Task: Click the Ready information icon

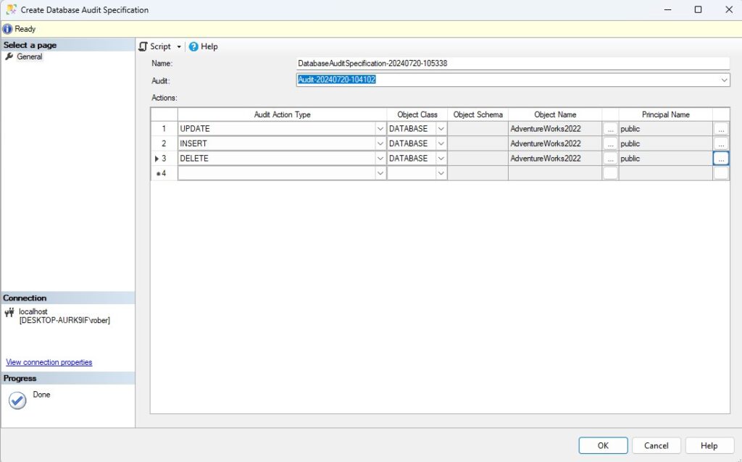Action: click(7, 29)
